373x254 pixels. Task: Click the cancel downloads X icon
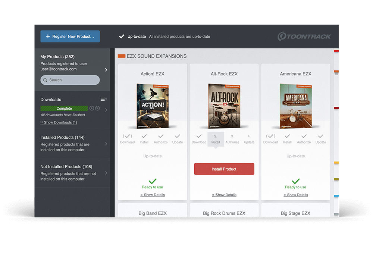pos(97,108)
